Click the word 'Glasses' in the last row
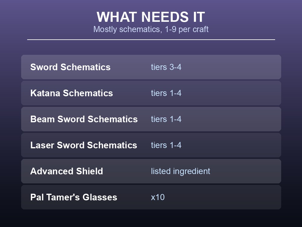This screenshot has height=227, width=302. point(100,197)
